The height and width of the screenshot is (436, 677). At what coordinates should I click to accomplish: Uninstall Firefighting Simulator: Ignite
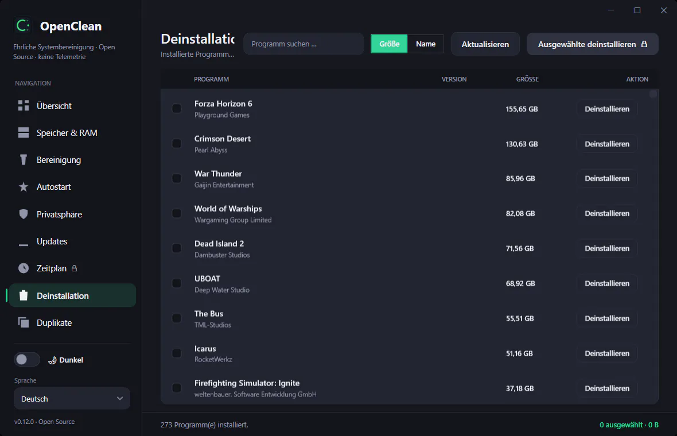[607, 388]
